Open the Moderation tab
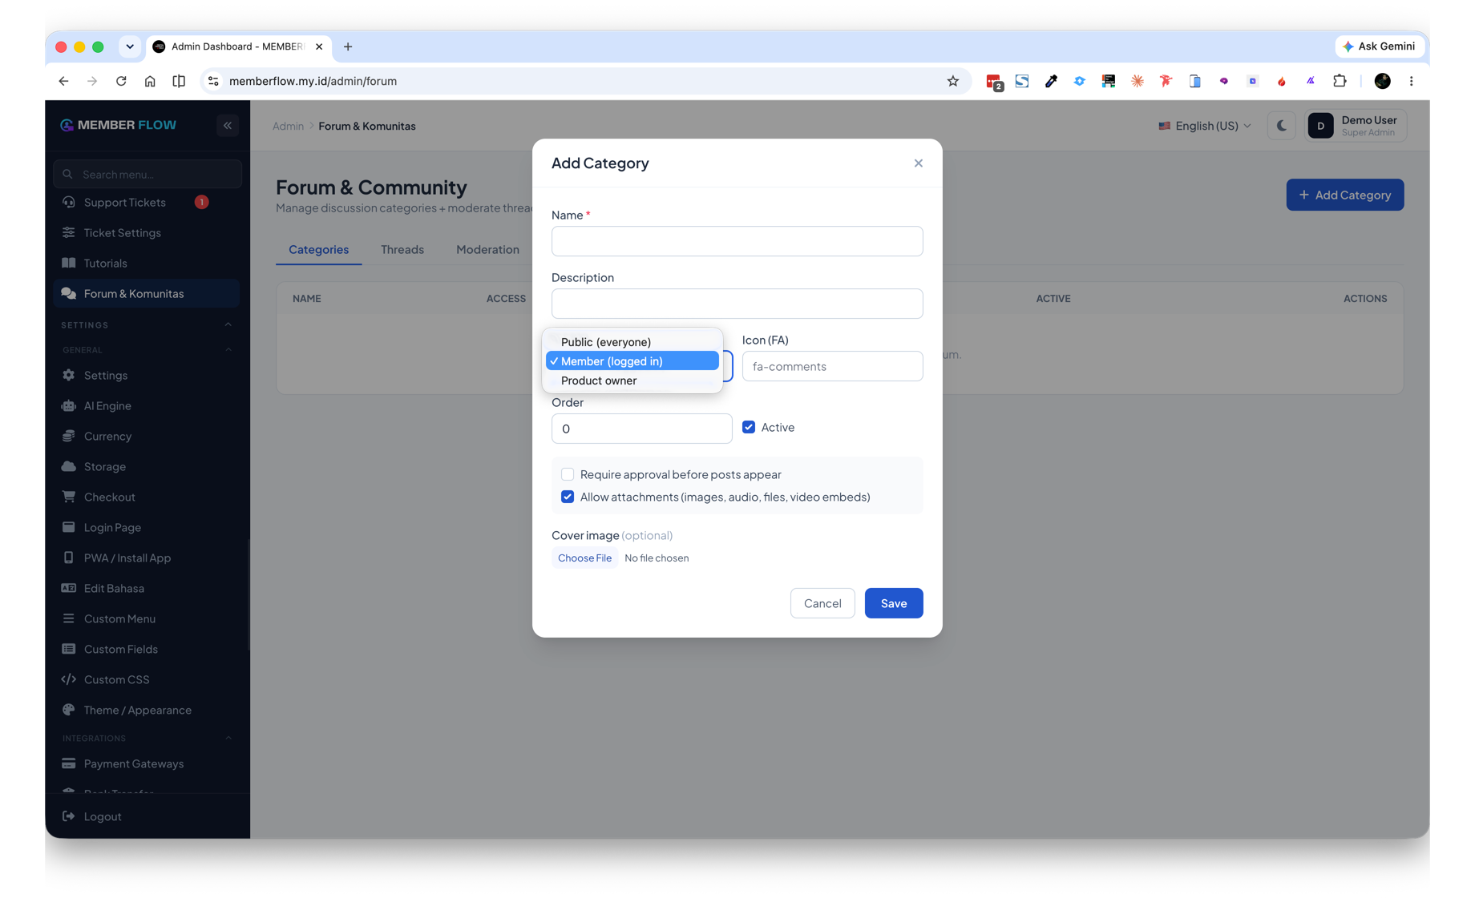 tap(487, 250)
